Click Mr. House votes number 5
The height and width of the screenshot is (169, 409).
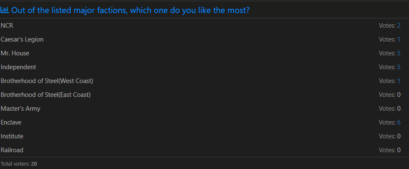point(399,53)
